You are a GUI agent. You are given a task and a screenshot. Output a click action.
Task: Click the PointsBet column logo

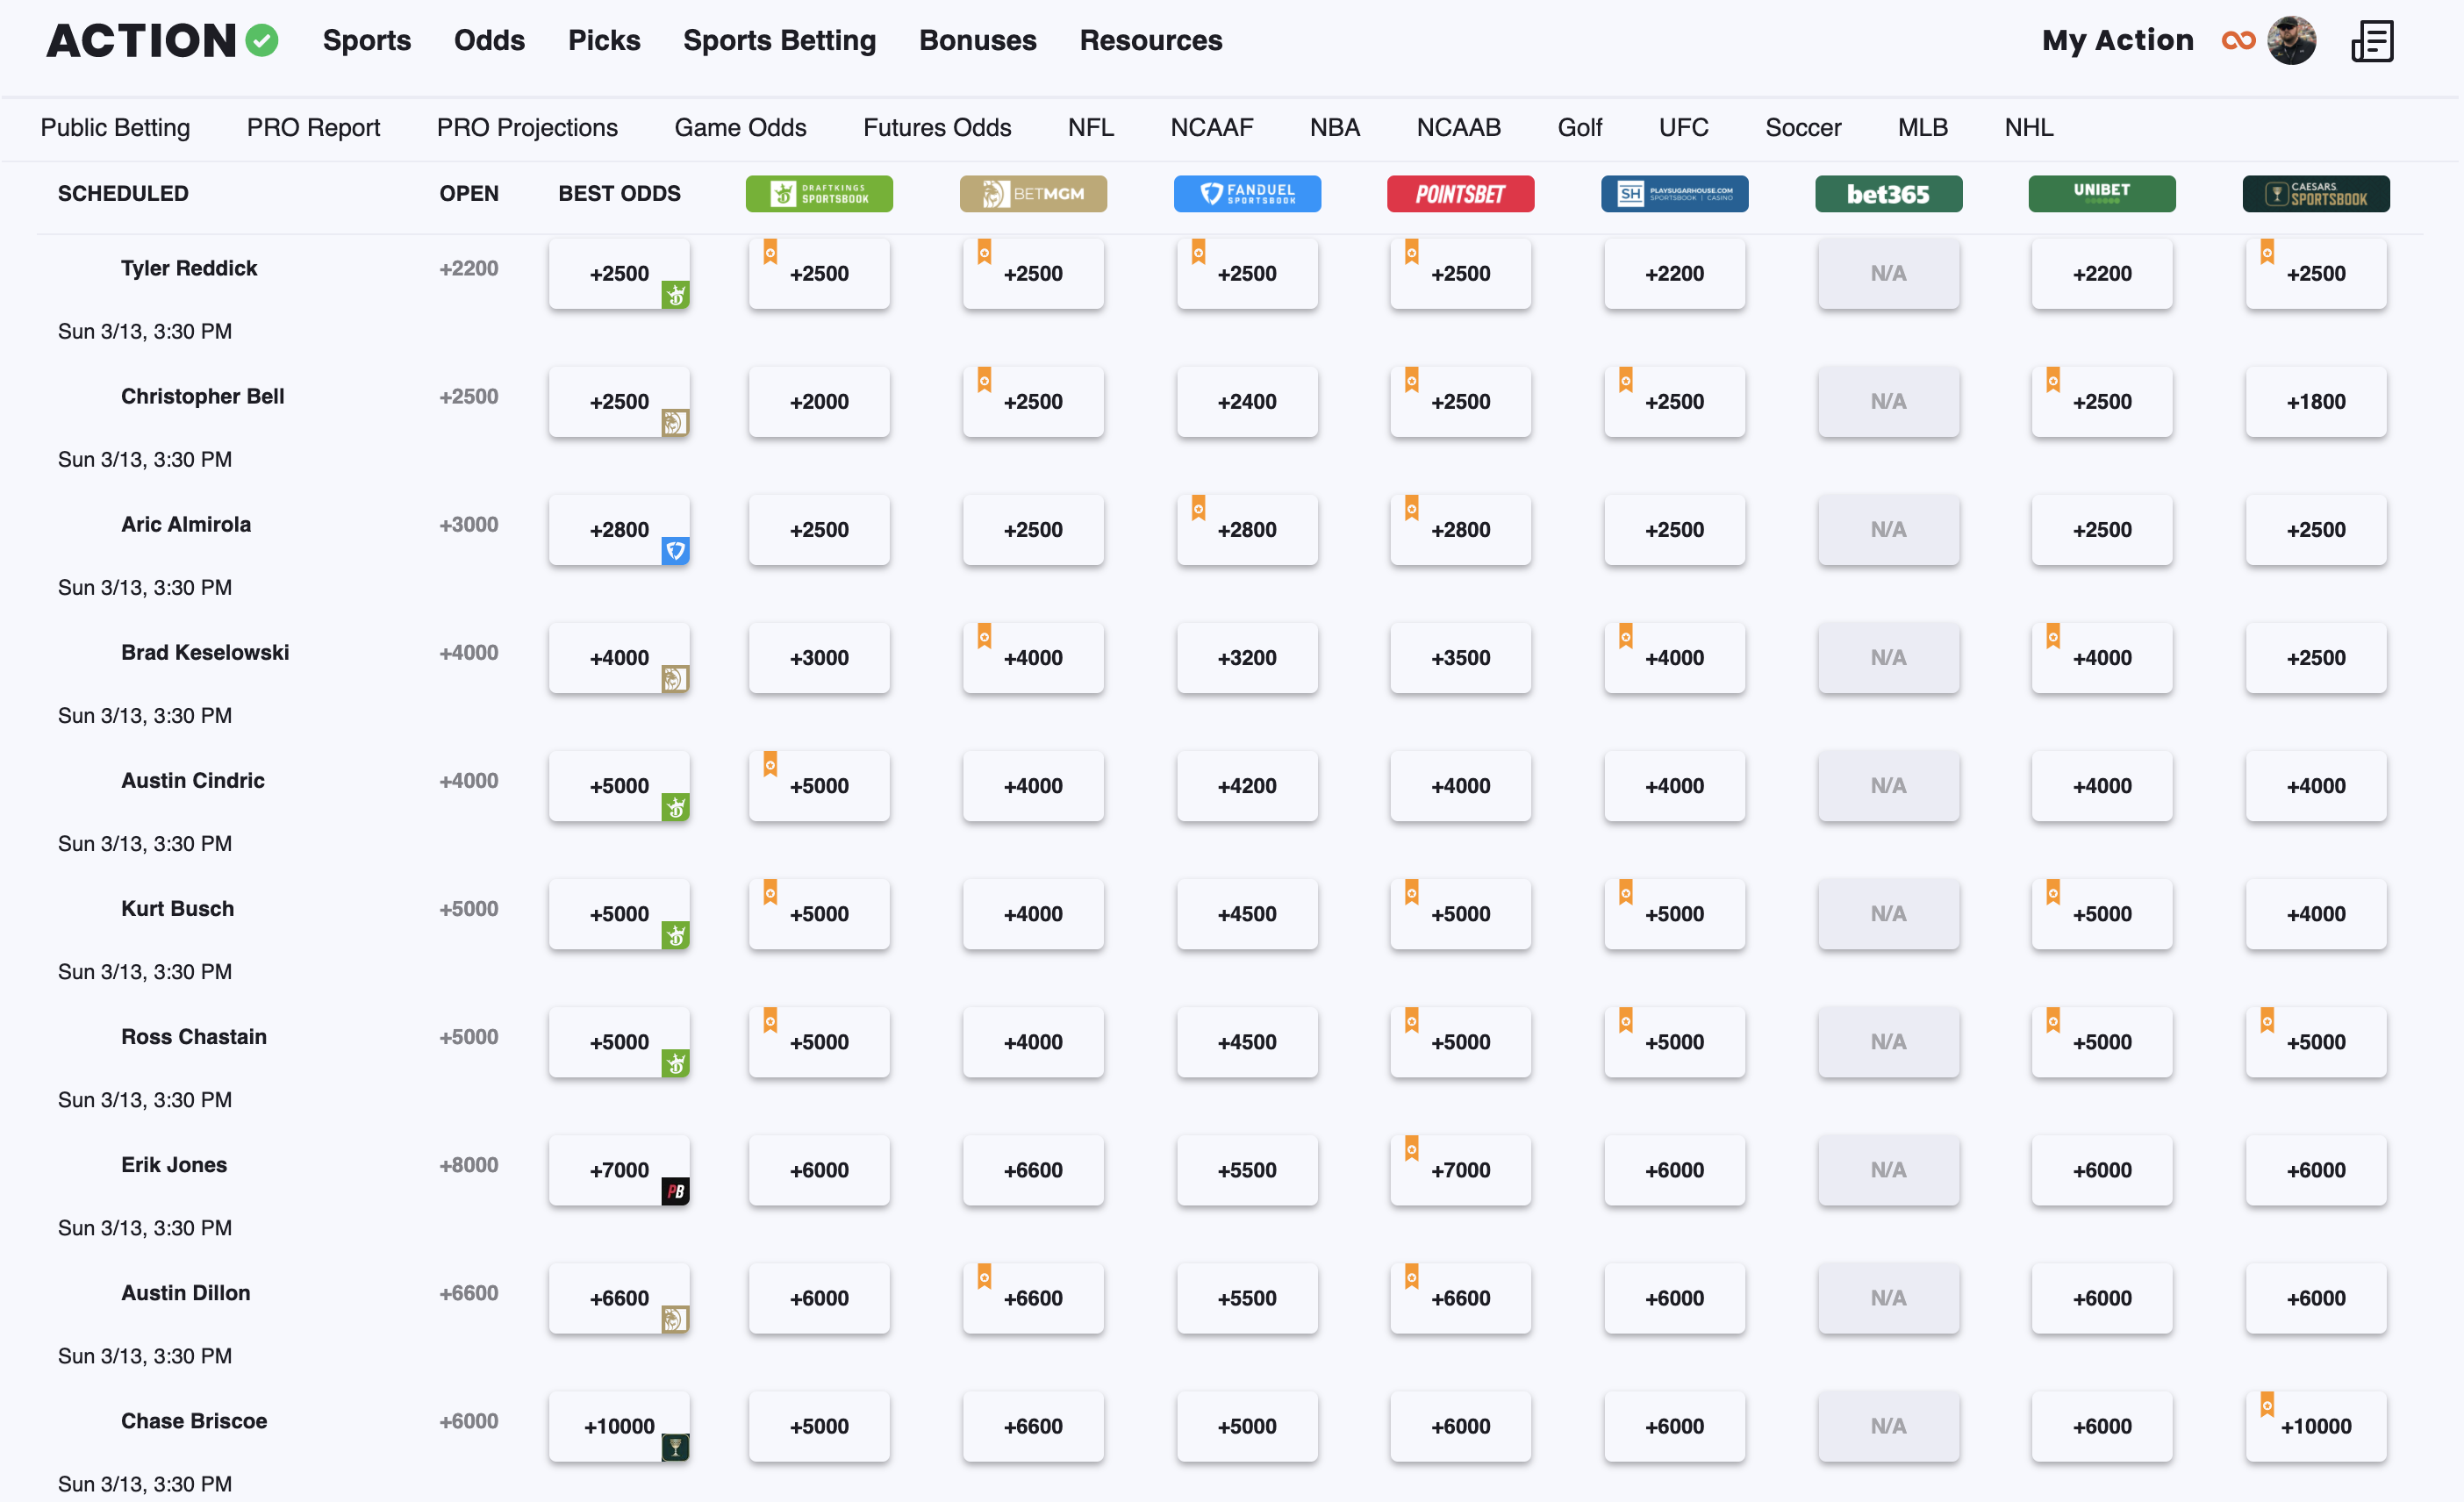click(x=1460, y=194)
